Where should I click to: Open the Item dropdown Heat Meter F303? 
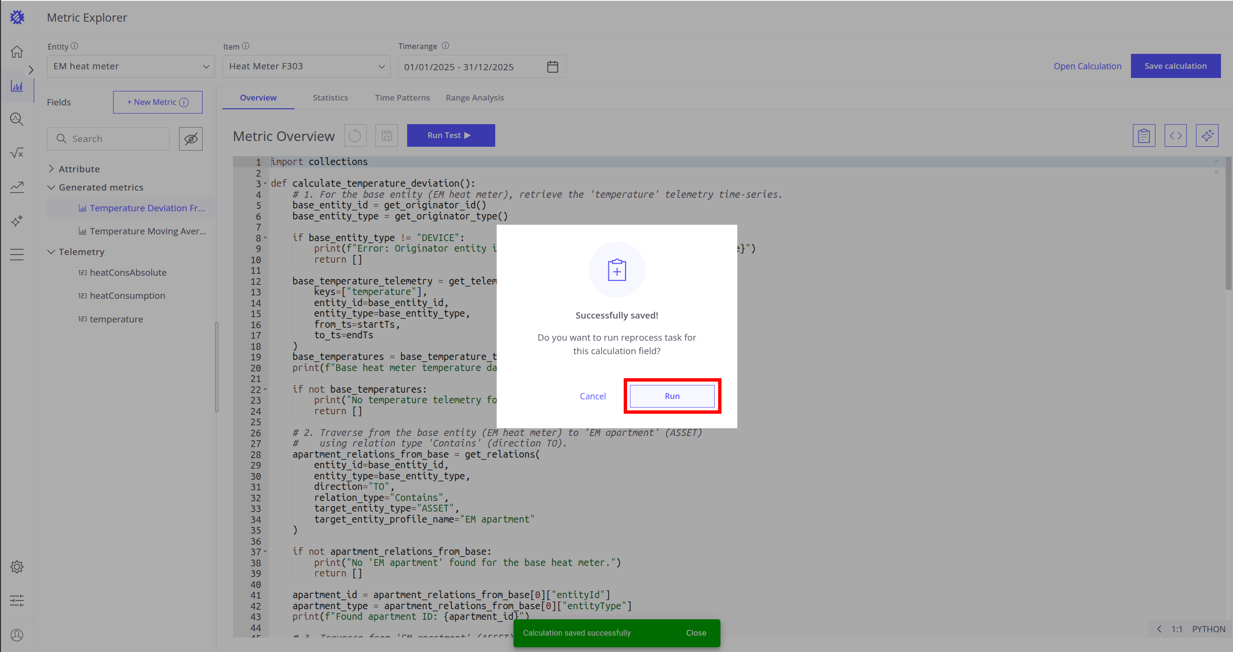pyautogui.click(x=306, y=66)
